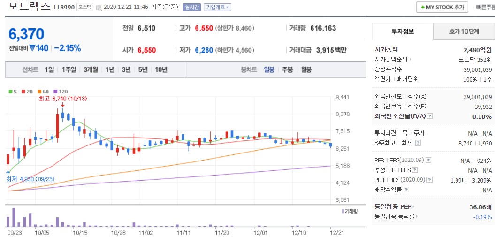Click the -2.15% change percentage
The width and height of the screenshot is (495, 237).
tap(68, 48)
